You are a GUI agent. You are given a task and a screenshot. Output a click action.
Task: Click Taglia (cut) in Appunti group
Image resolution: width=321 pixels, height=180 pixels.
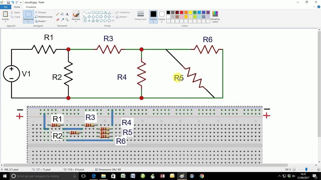15,12
